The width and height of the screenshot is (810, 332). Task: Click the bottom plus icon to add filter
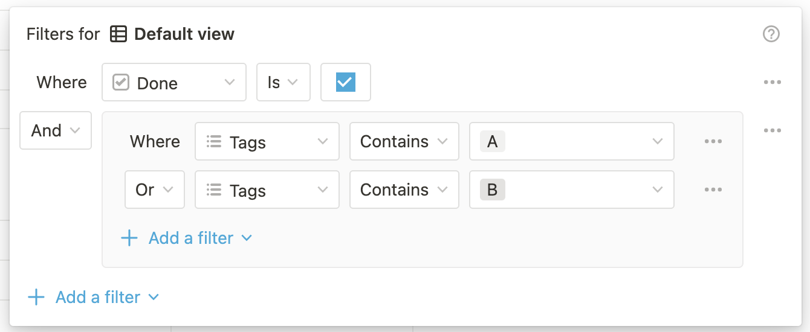pos(36,297)
